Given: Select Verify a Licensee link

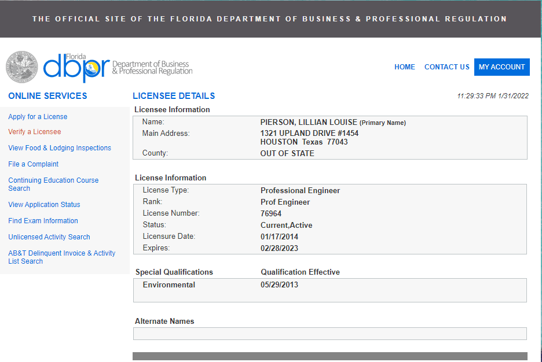Looking at the screenshot, I should [x=34, y=132].
